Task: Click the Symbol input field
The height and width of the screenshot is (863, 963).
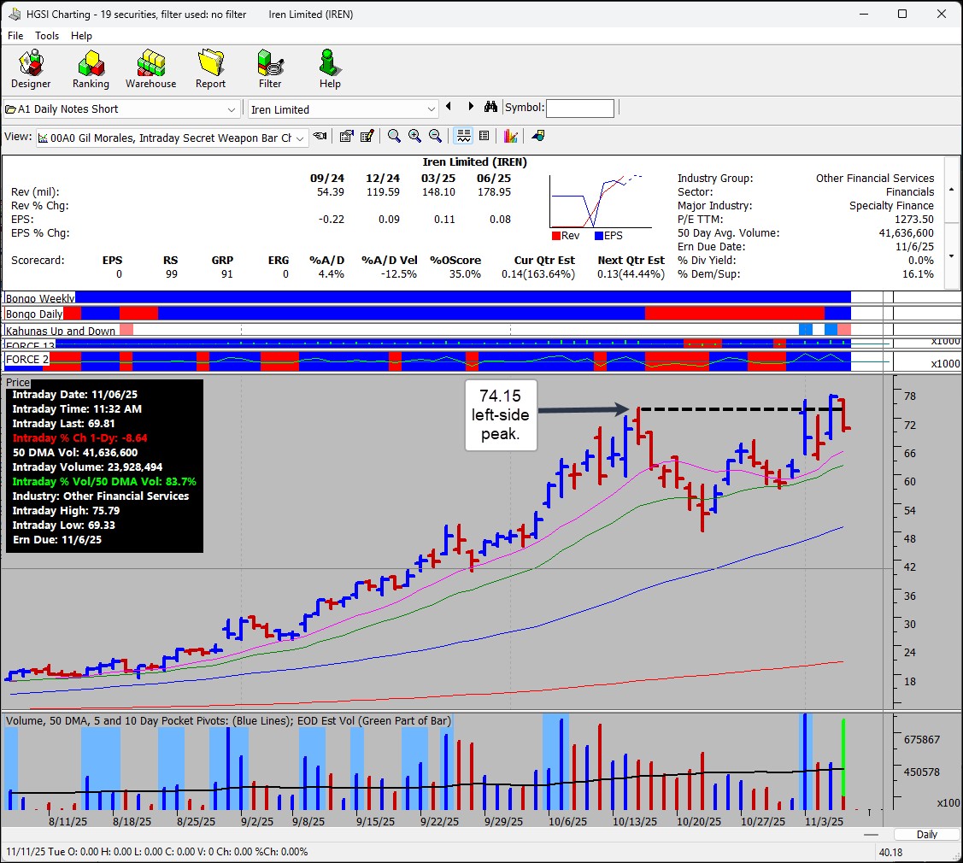Action: coord(579,109)
